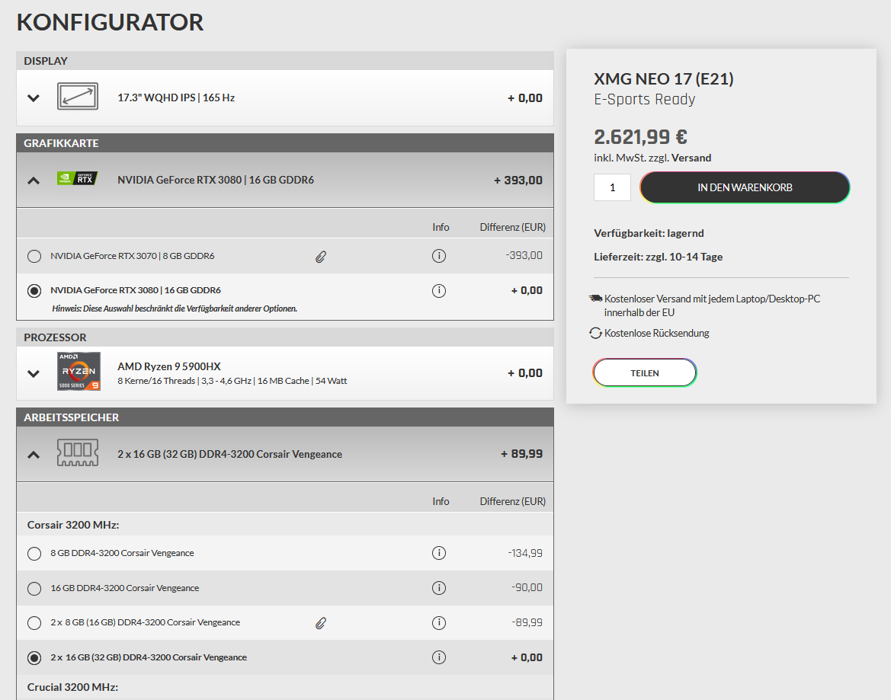
Task: Click the display monitor icon
Action: pos(78,97)
